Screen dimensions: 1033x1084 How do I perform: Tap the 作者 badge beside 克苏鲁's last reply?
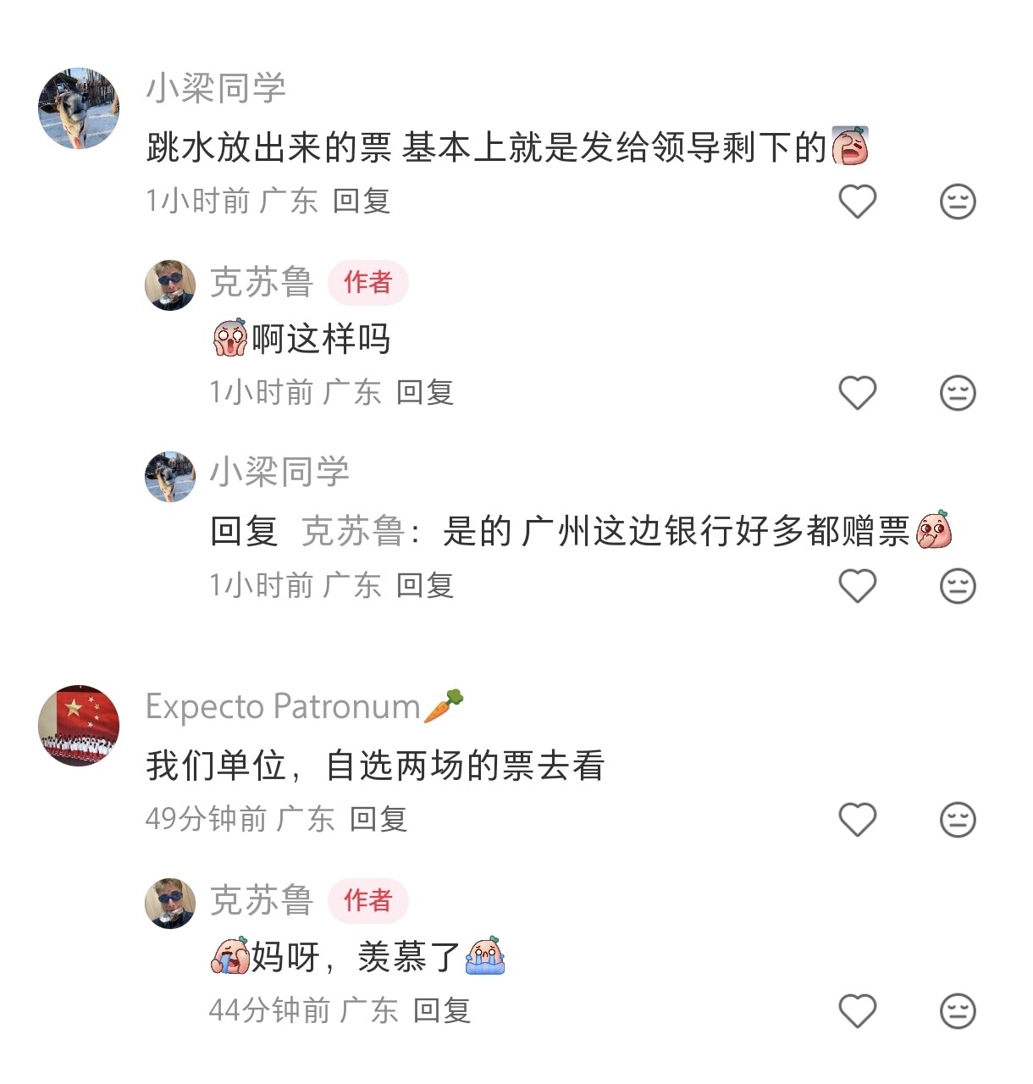pos(368,900)
